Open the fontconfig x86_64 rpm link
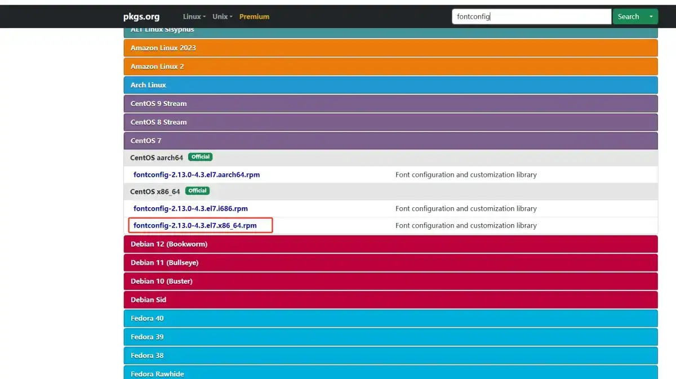The height and width of the screenshot is (379, 676). coord(195,225)
